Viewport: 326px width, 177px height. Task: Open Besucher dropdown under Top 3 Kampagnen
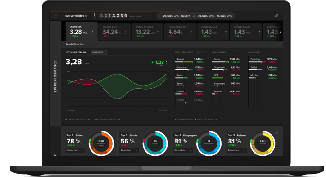pyautogui.click(x=183, y=150)
